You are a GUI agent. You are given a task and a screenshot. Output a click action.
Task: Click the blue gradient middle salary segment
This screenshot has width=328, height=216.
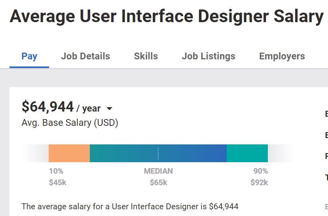pyautogui.click(x=190, y=153)
